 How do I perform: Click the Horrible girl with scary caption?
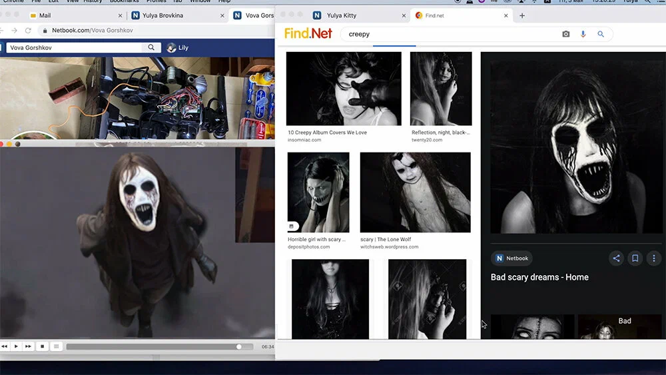click(316, 239)
